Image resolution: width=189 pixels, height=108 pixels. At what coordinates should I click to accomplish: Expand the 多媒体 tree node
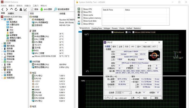2,54
